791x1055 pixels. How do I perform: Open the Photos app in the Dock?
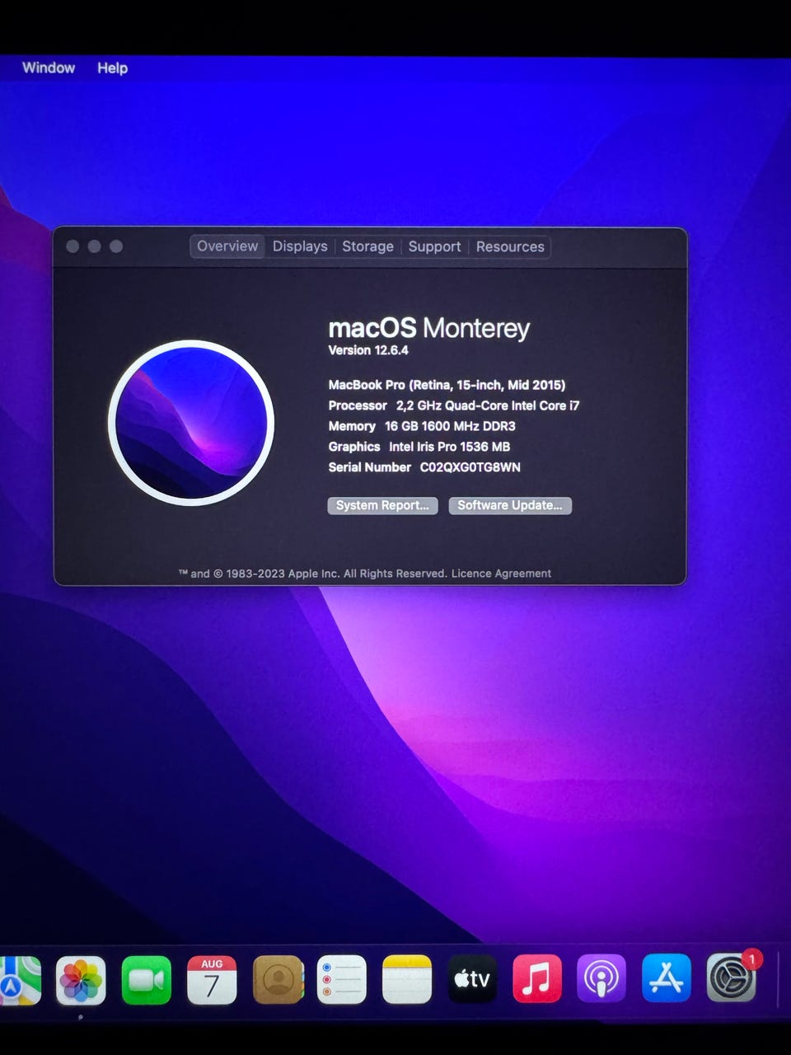(x=81, y=980)
